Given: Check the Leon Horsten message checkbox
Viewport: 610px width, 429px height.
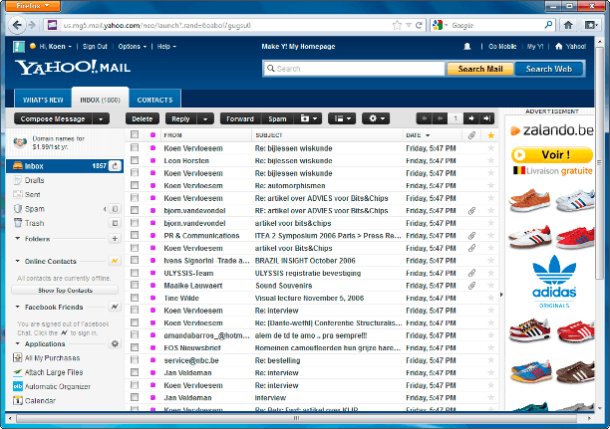Looking at the screenshot, I should [135, 160].
